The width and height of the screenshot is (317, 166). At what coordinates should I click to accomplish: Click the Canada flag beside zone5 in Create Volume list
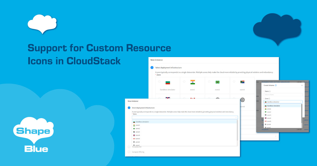click(266, 121)
